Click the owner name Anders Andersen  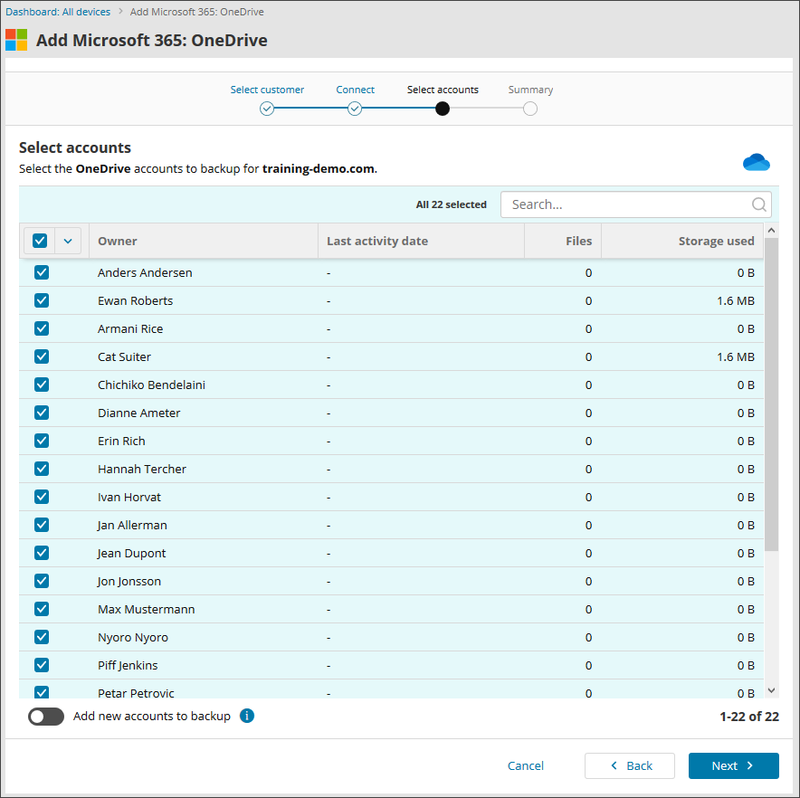145,272
